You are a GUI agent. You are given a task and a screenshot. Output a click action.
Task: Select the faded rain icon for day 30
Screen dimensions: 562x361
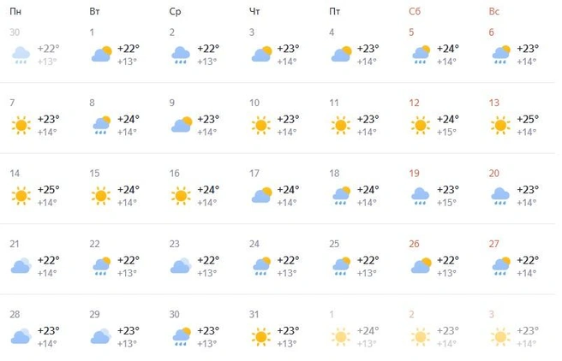[x=21, y=55]
